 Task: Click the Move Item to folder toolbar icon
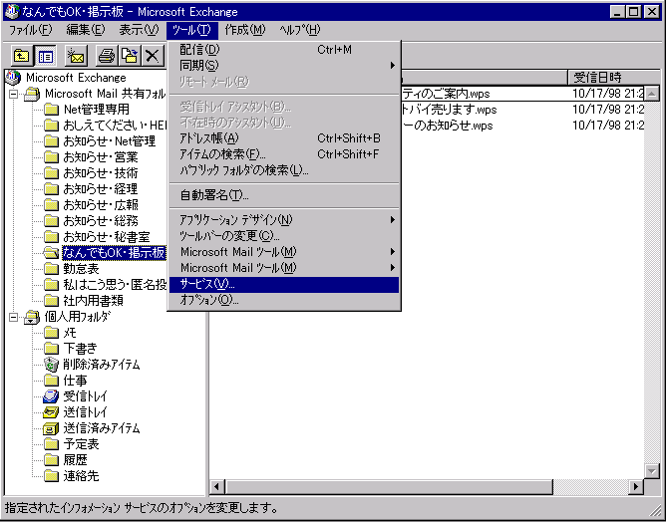tap(129, 56)
